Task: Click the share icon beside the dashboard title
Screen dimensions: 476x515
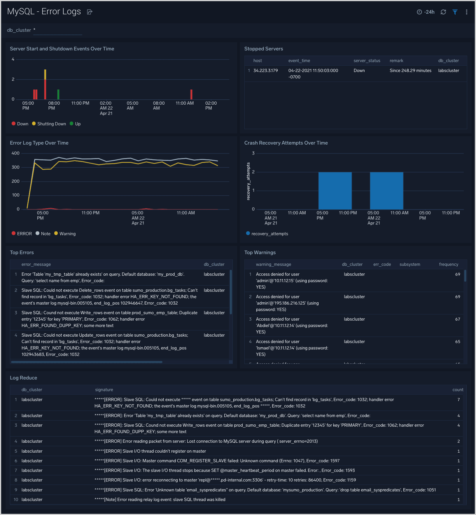Action: 89,12
